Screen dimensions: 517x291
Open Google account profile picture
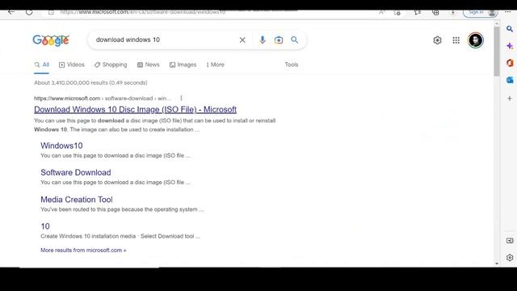tap(476, 40)
